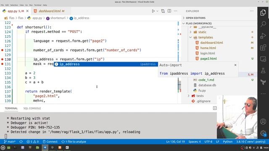The image size is (269, 151).
Task: Click shortenurl in the breadcrumb
Action: click(58, 18)
